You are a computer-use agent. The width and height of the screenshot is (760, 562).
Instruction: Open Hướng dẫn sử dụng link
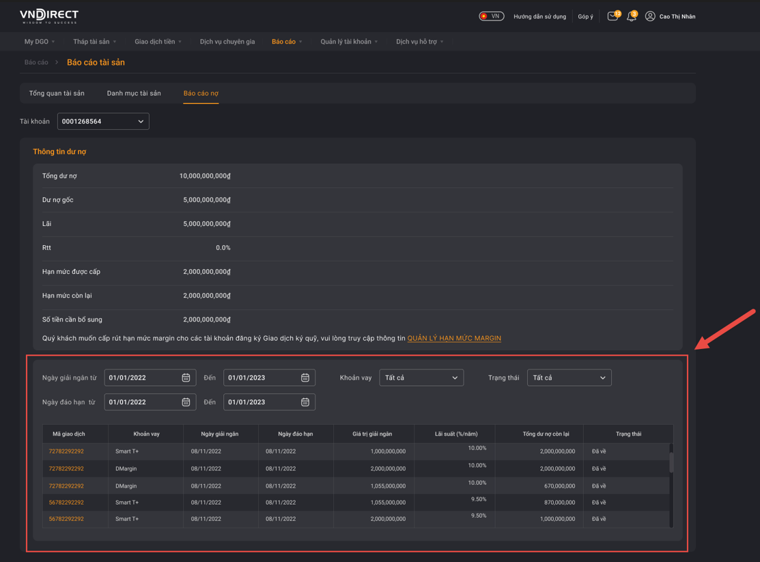coord(539,16)
